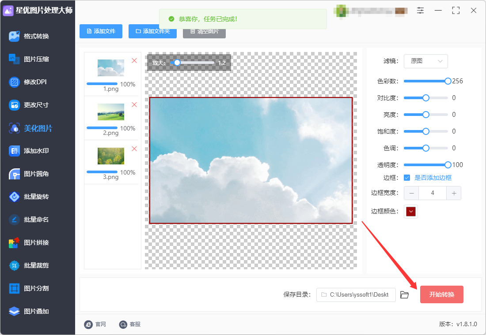Click the 饱和度 saturation slider handle
Screen dimensions: 486x335
426,131
